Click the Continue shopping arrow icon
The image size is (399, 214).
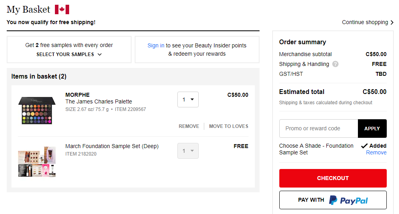click(x=392, y=23)
